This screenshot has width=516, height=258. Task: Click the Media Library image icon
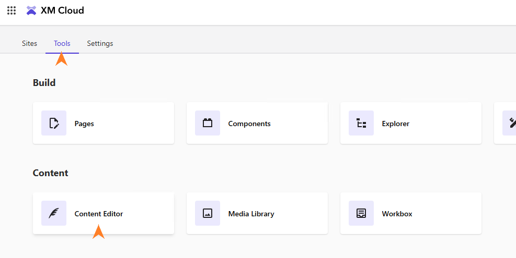(x=208, y=213)
